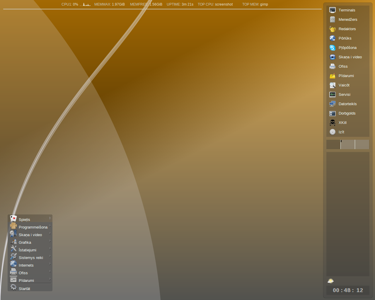Expand the Sistemys reiki submenu arrow
This screenshot has height=300, width=375.
(x=50, y=256)
